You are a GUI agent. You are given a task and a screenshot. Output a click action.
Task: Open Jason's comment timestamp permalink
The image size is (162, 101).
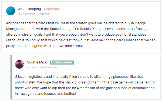pos(33,14)
